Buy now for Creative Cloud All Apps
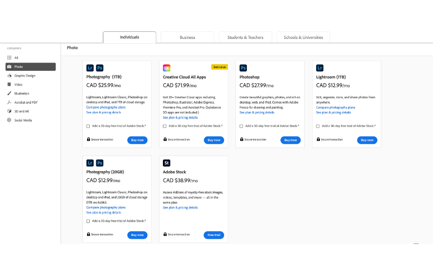433x270 pixels. coord(214,140)
